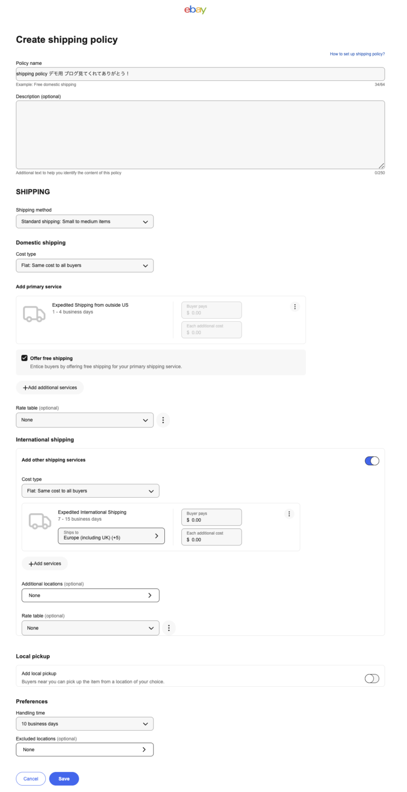Click three-dot menu beside international Rate table

(168, 628)
